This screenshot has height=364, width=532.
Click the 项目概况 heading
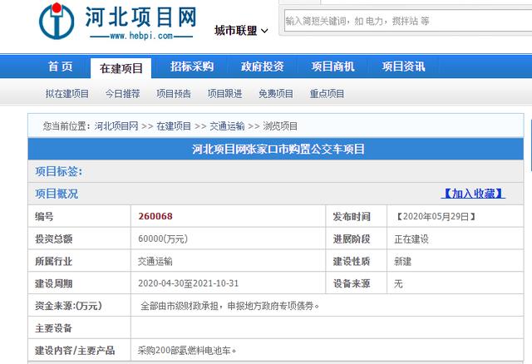click(57, 194)
